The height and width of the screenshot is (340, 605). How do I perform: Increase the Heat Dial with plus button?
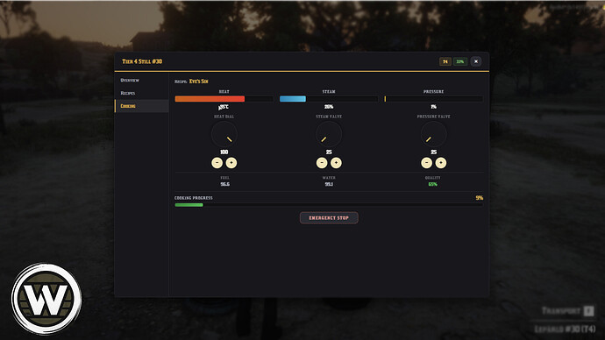point(231,163)
